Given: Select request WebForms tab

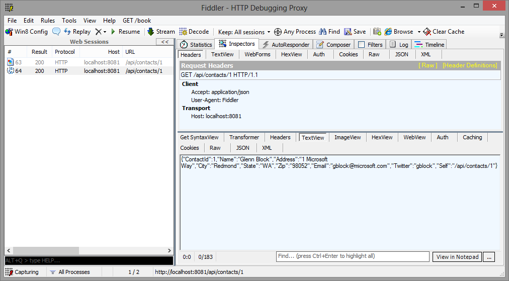Looking at the screenshot, I should click(x=258, y=54).
